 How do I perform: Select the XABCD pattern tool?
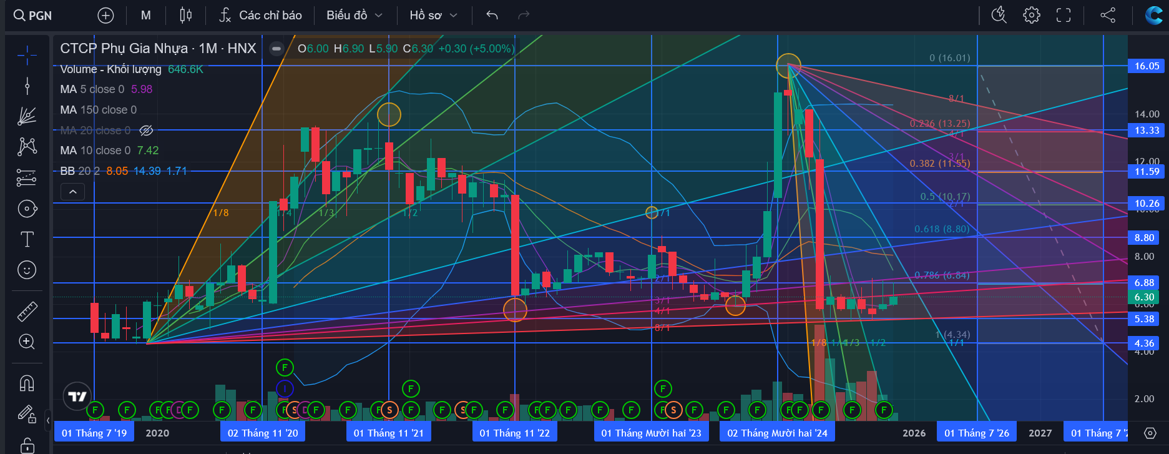[27, 147]
